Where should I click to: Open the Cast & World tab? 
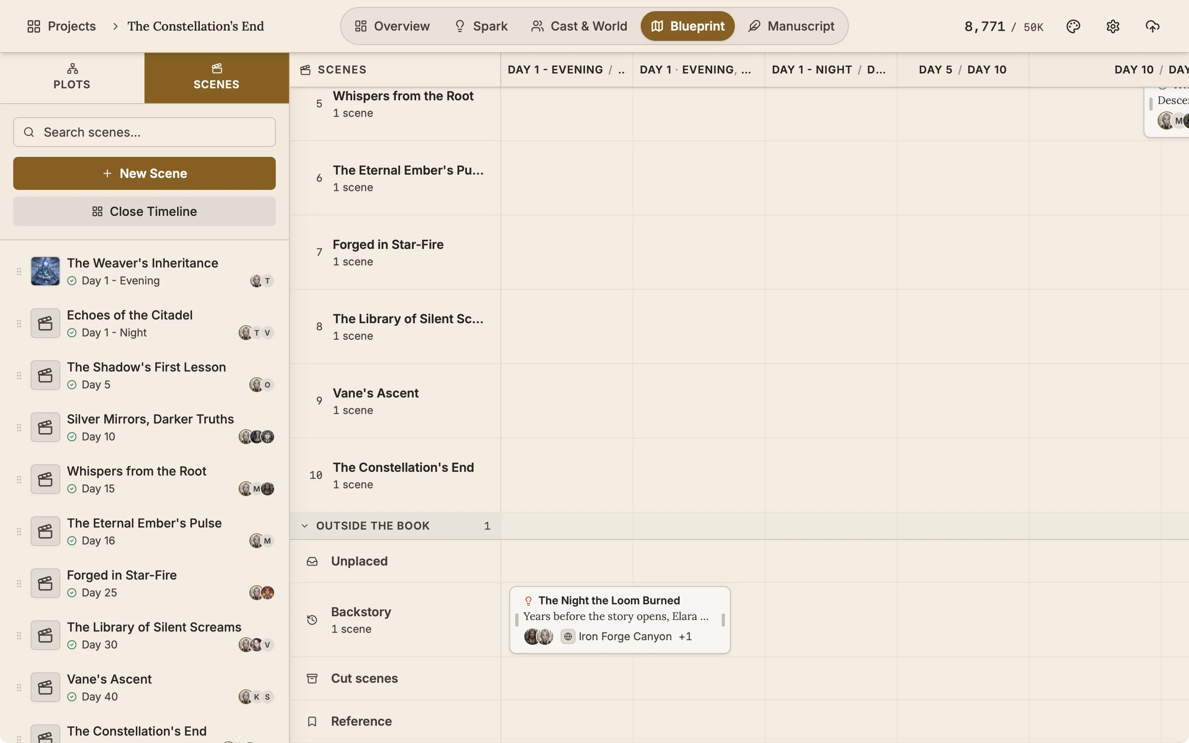click(579, 26)
